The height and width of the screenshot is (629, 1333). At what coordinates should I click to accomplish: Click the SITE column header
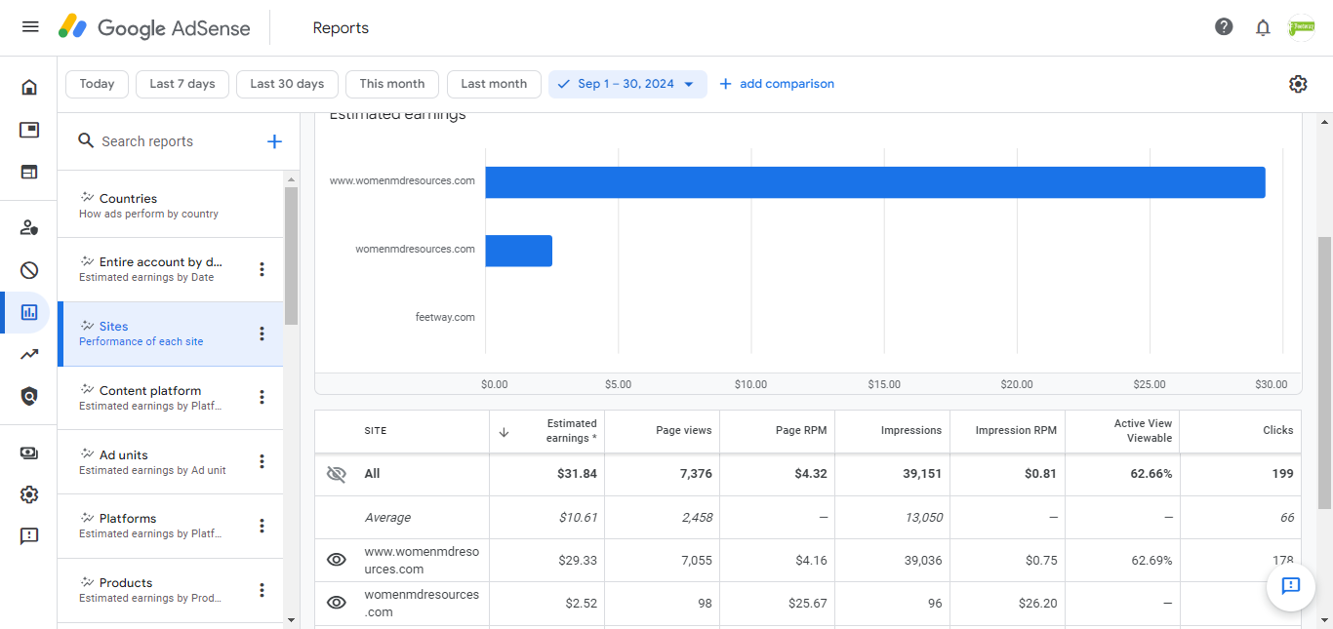click(x=376, y=431)
